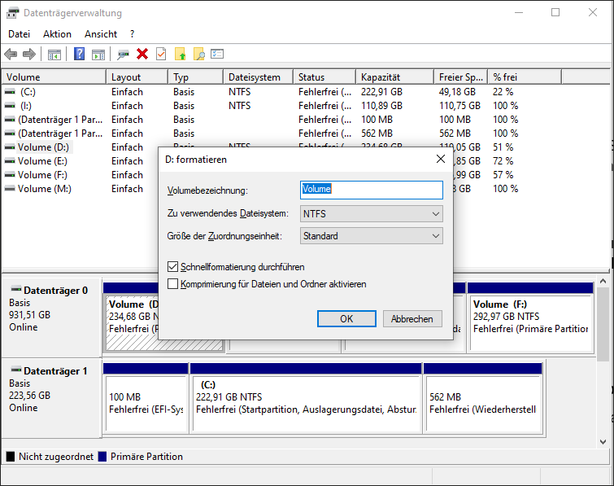Click the magnifying glass search toolbar icon
This screenshot has width=614, height=486.
(198, 55)
